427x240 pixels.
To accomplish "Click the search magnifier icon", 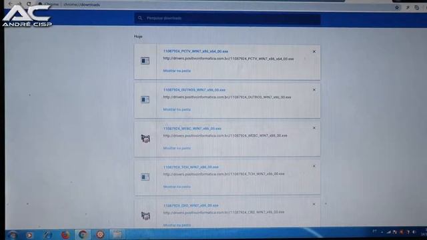I will (x=140, y=18).
